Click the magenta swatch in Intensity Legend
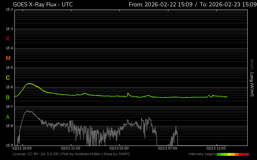Viewport: 257px width, 160px height. [247, 154]
